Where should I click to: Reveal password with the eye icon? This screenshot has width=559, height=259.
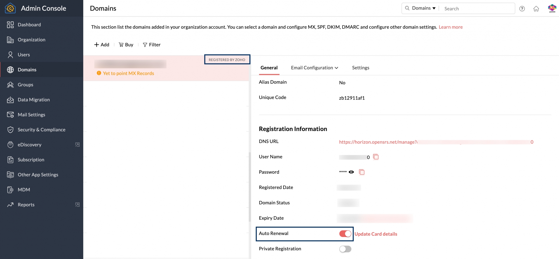(x=351, y=172)
